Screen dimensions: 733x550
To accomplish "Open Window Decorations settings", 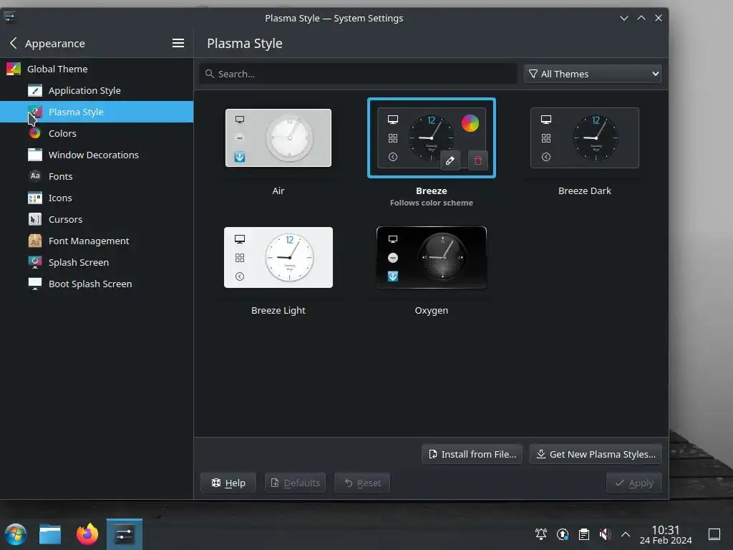I will (97, 155).
